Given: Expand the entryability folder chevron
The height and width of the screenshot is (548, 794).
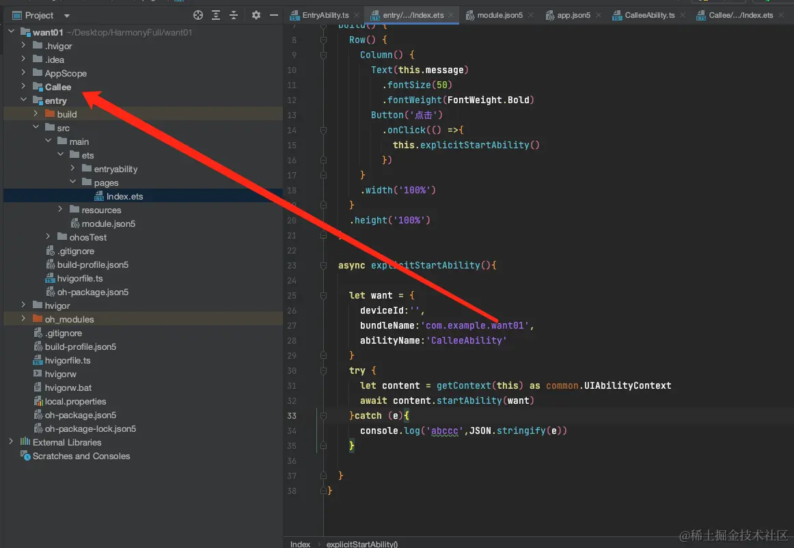Looking at the screenshot, I should (72, 168).
